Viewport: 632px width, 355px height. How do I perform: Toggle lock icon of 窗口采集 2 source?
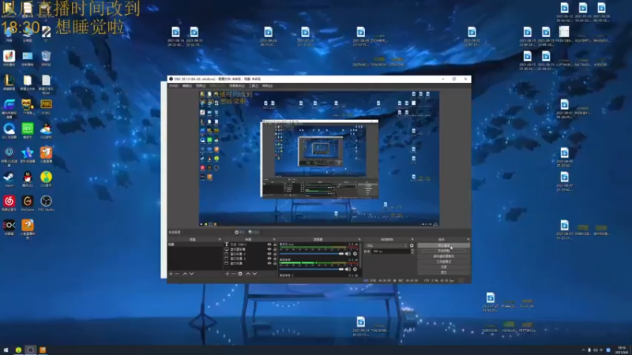tap(275, 254)
